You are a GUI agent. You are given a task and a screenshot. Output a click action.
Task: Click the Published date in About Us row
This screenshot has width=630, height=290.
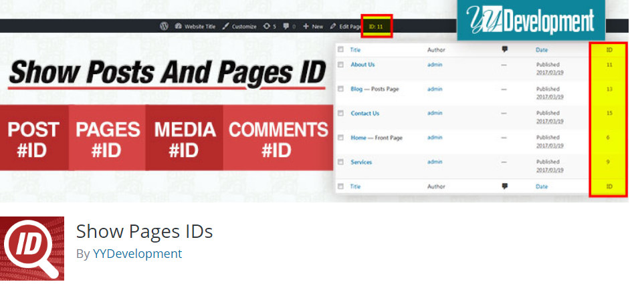pyautogui.click(x=550, y=69)
